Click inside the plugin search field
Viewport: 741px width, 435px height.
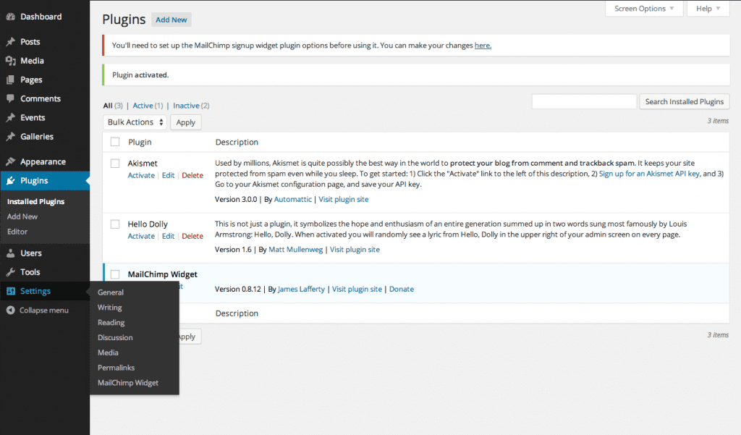[583, 101]
